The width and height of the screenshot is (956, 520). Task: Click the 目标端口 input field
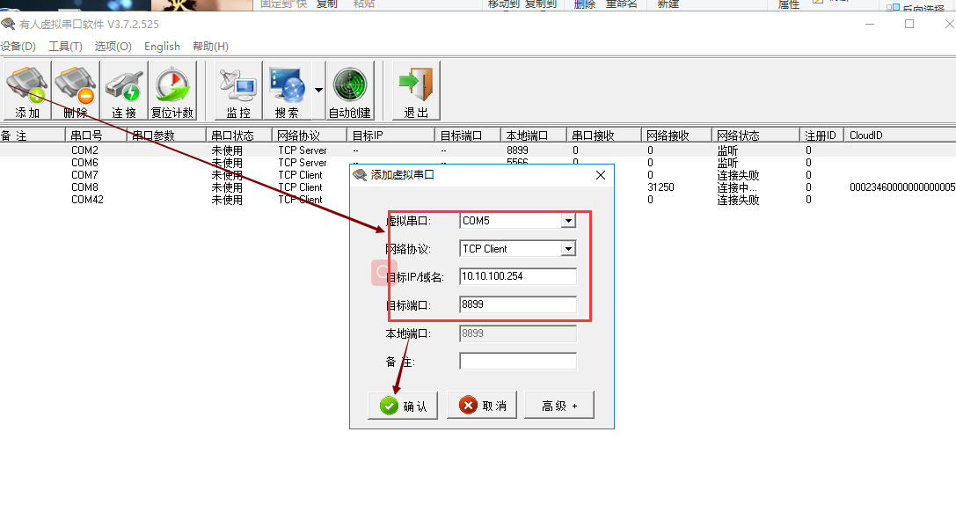coord(518,305)
